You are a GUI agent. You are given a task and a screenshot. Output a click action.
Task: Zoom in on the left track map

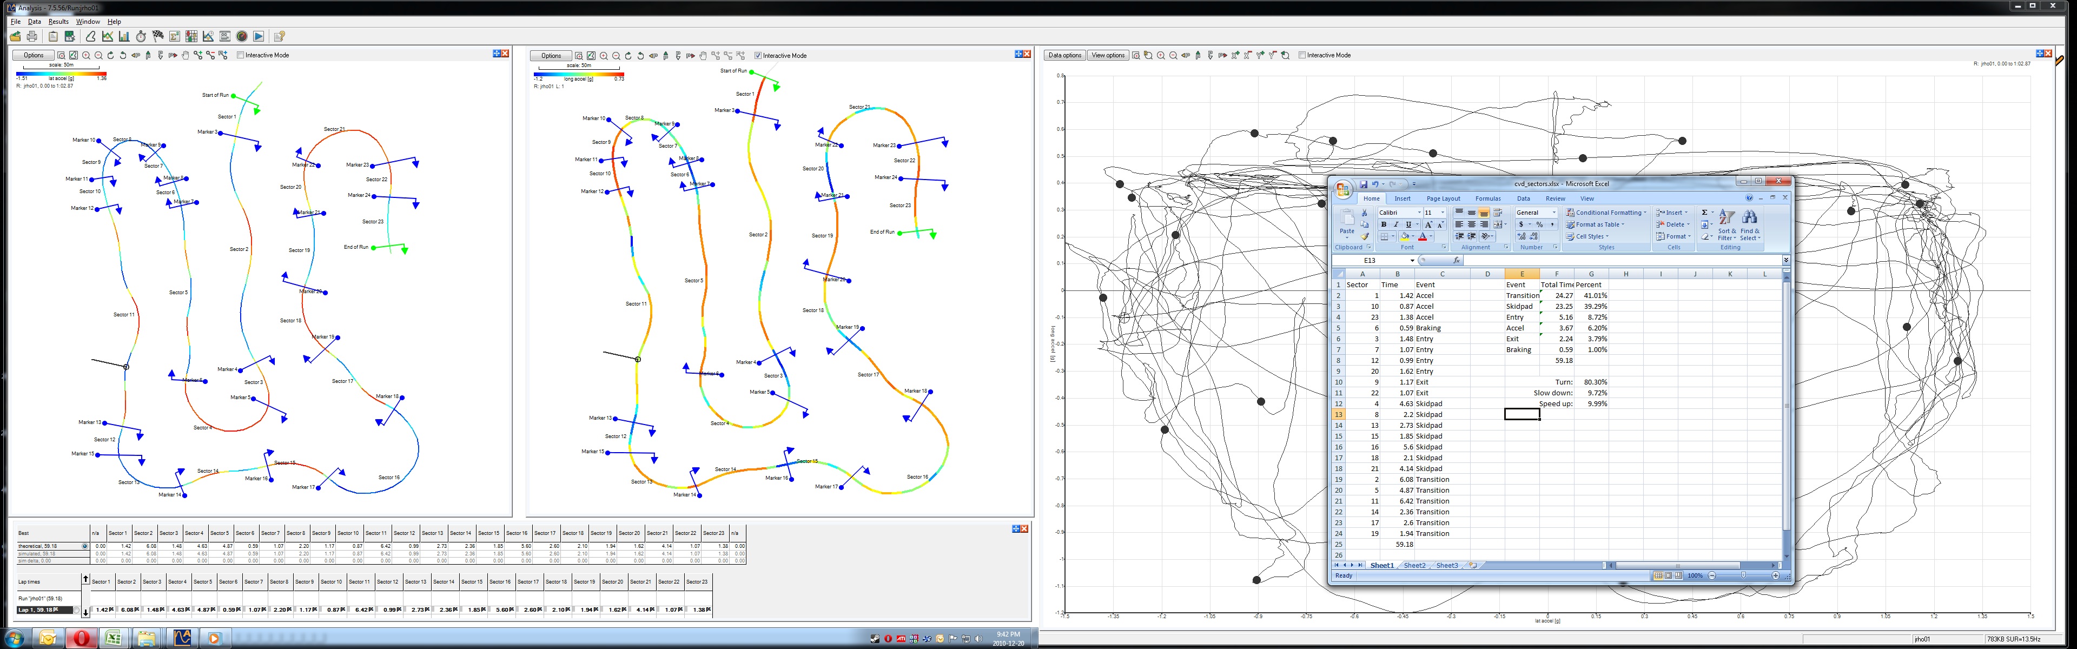pos(87,56)
